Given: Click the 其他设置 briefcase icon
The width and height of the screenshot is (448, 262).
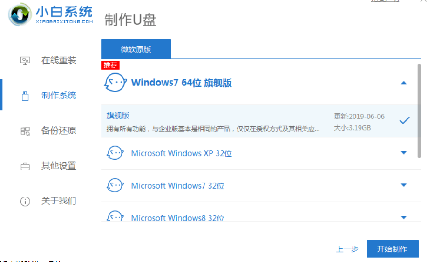Looking at the screenshot, I should [25, 166].
